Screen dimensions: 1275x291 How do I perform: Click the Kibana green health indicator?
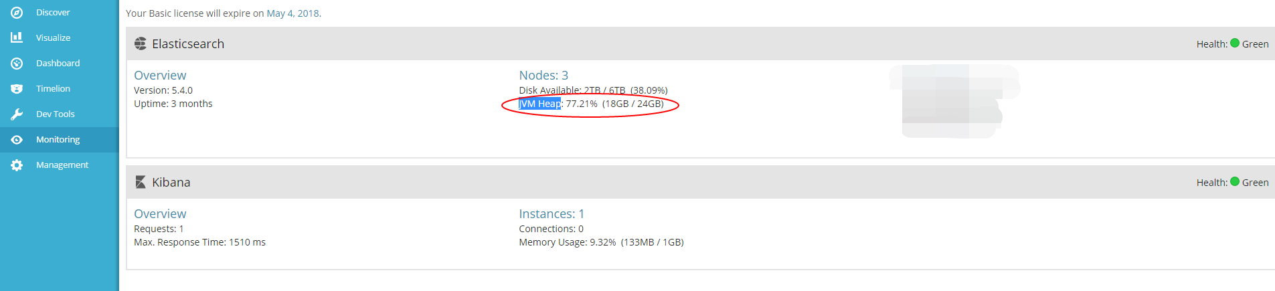pyautogui.click(x=1235, y=181)
